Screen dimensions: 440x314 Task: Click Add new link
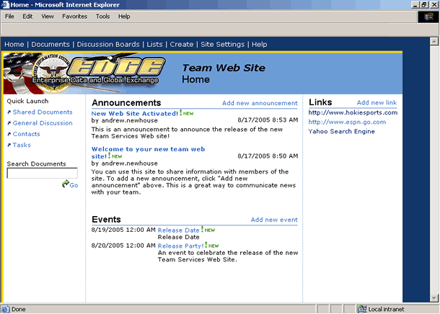[377, 102]
